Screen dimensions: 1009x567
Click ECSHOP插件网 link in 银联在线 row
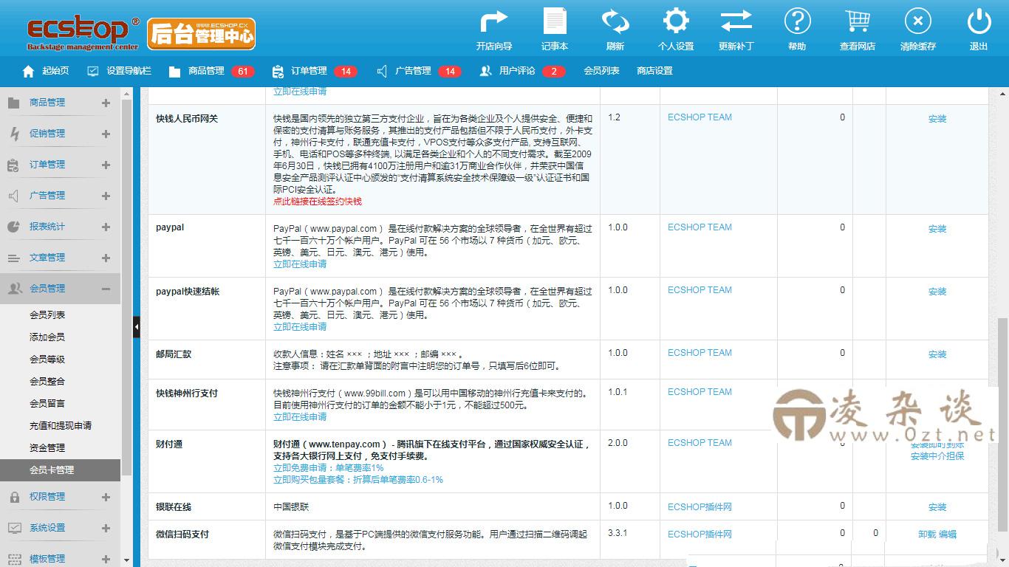700,507
